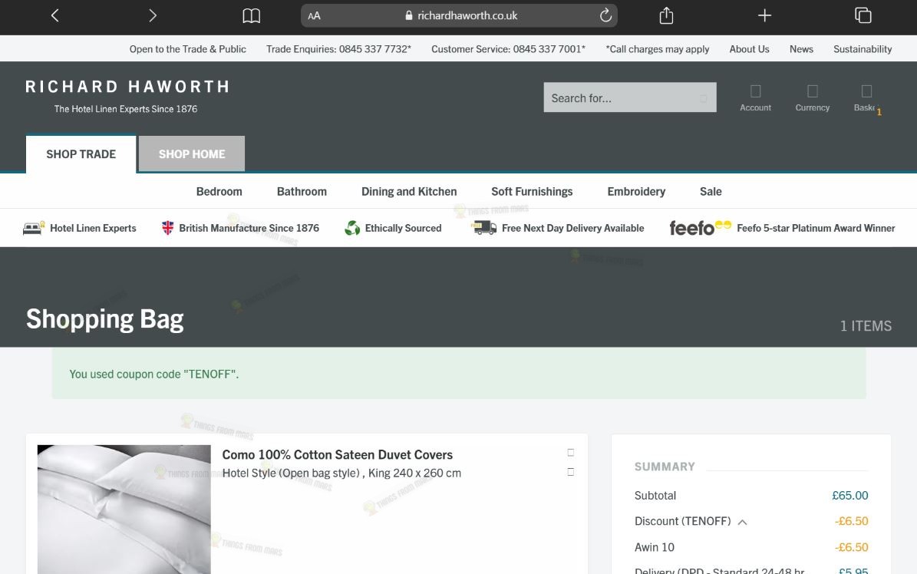Open the Bedroom menu
917x574 pixels.
219,191
